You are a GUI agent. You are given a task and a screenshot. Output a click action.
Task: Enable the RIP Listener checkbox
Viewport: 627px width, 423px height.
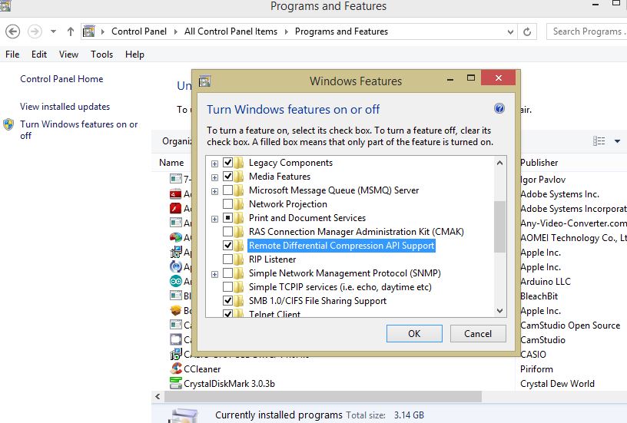click(228, 259)
